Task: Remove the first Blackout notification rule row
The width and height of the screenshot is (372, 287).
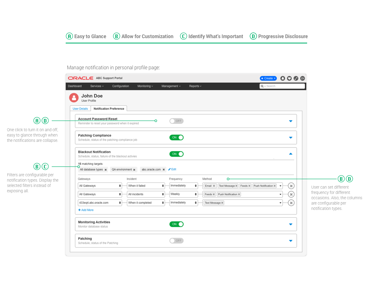Action: coord(291,186)
